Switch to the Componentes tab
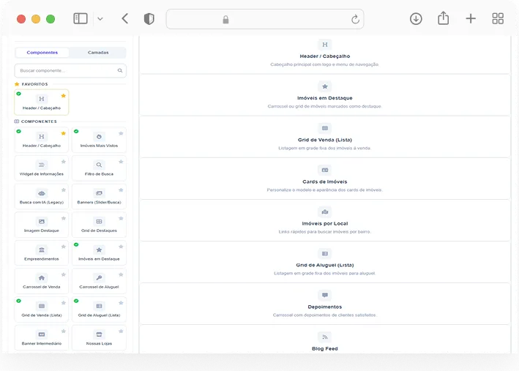 (x=42, y=53)
